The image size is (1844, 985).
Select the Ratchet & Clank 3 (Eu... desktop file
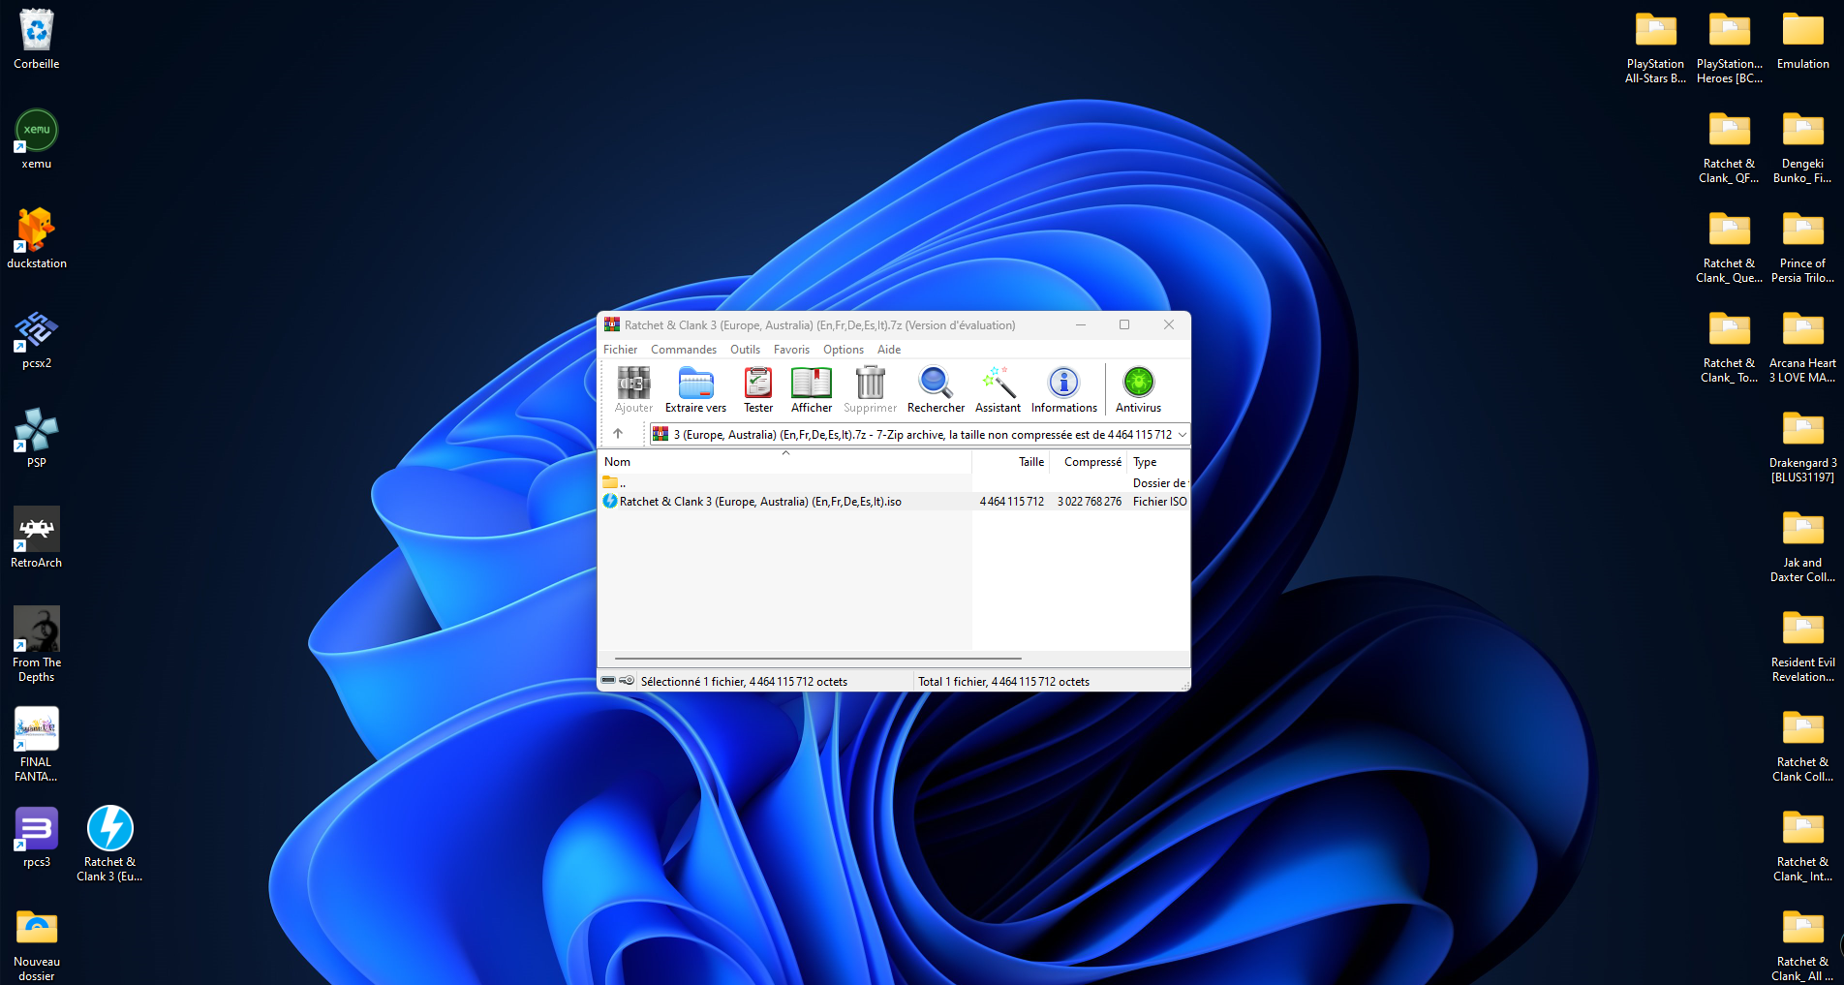click(109, 845)
